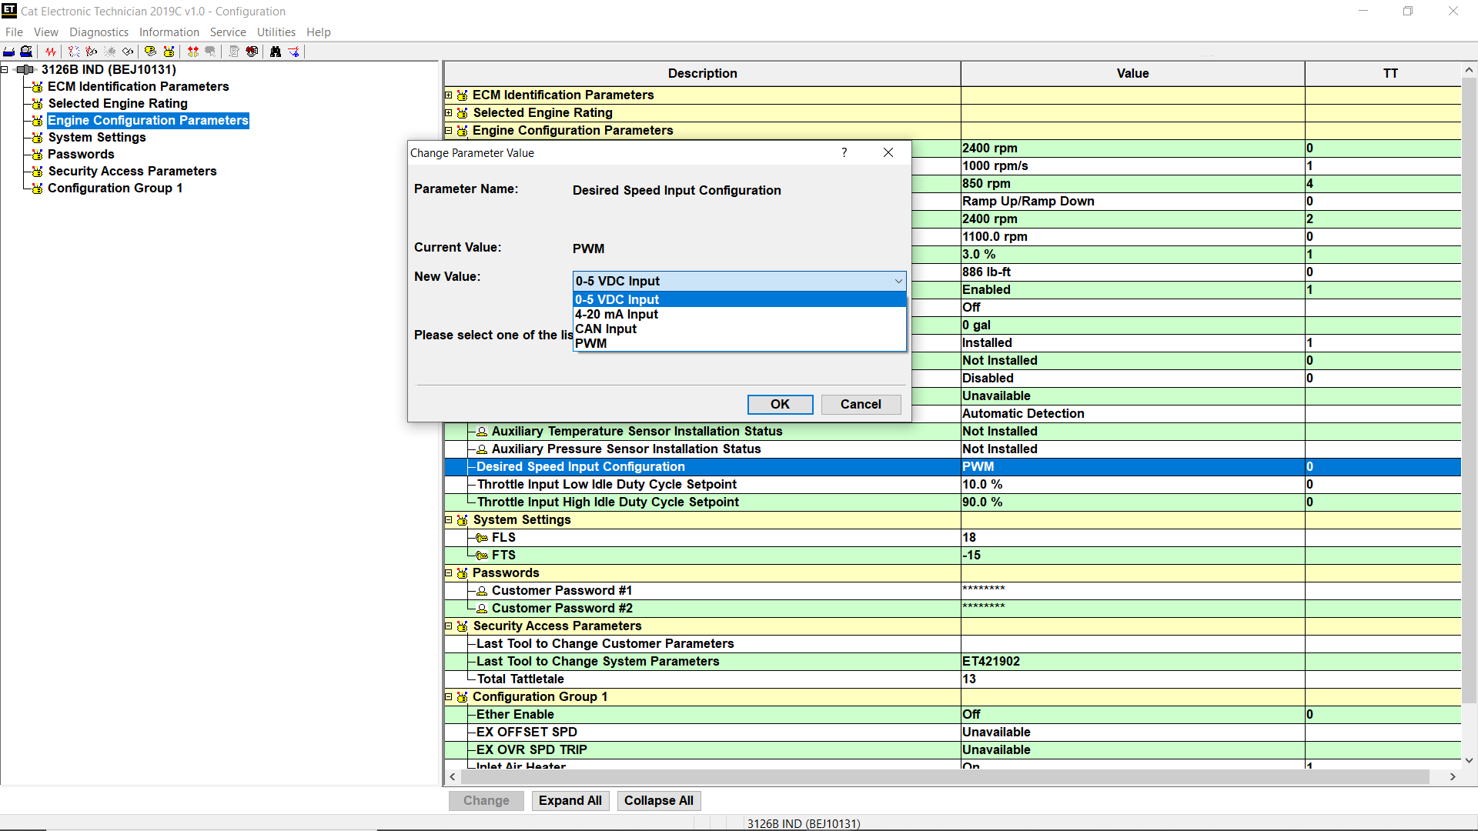Open Status Tool red waveform icon
This screenshot has width=1478, height=831.
[50, 52]
